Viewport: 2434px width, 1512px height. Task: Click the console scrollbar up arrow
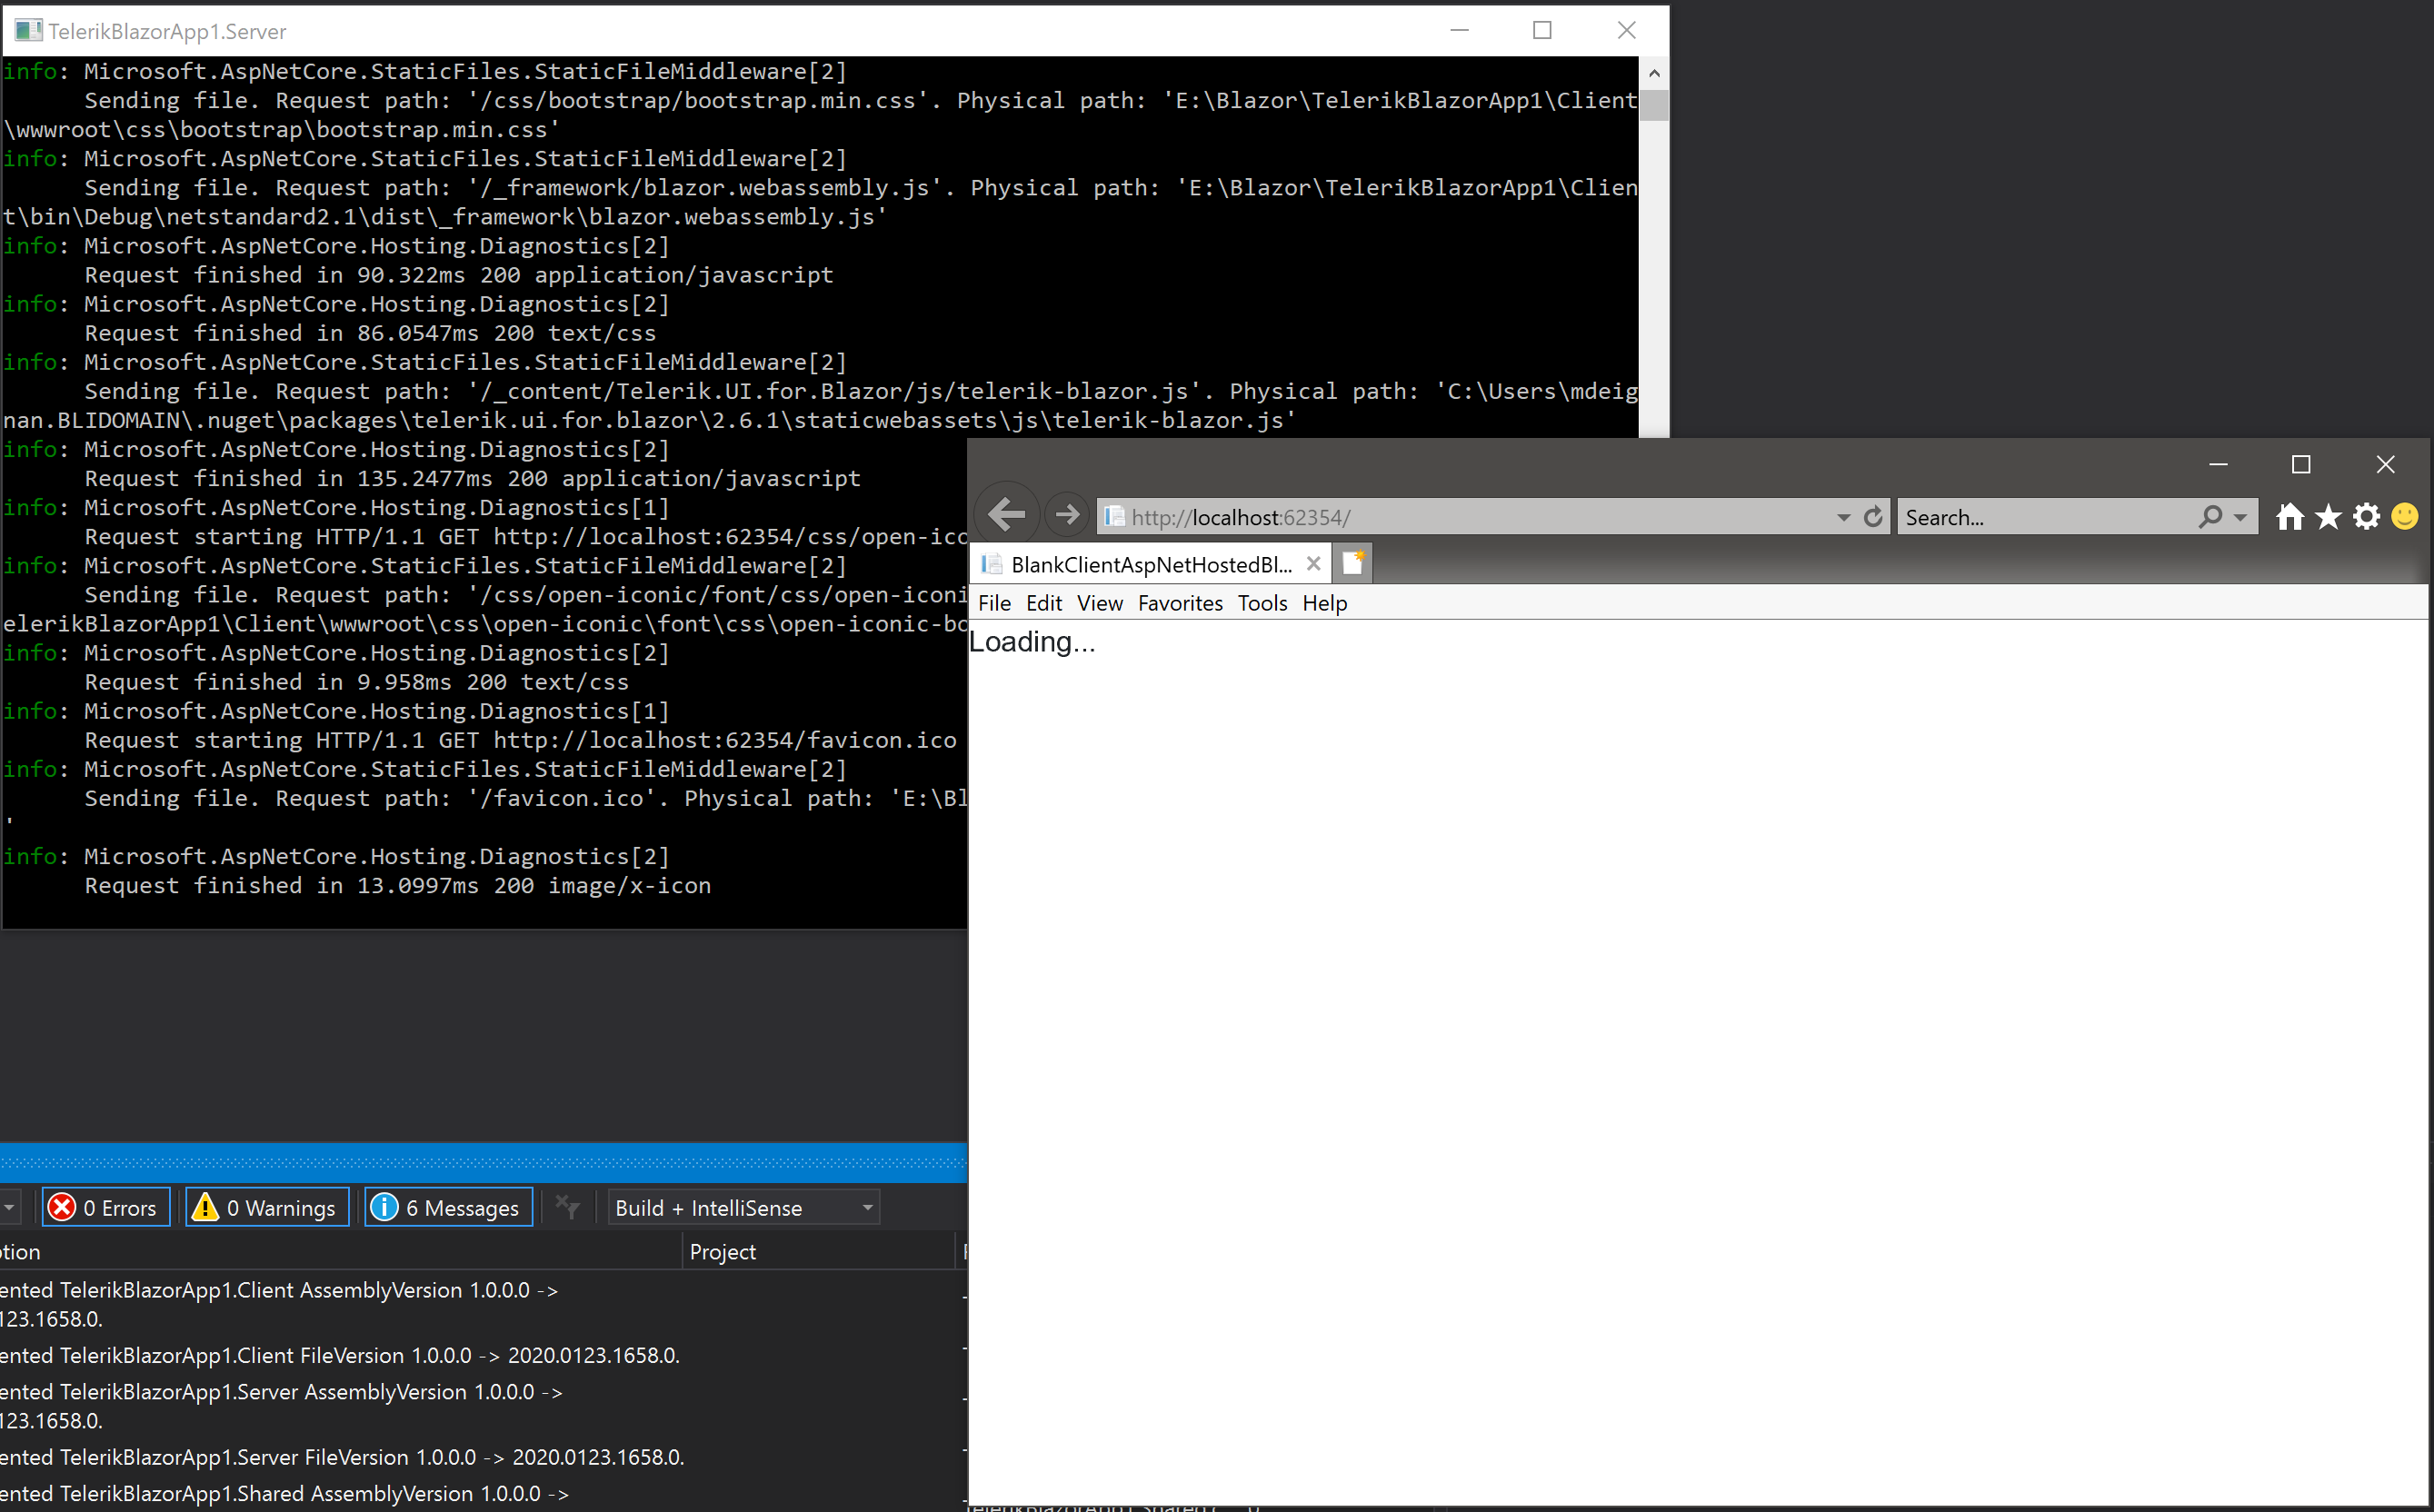point(1653,73)
